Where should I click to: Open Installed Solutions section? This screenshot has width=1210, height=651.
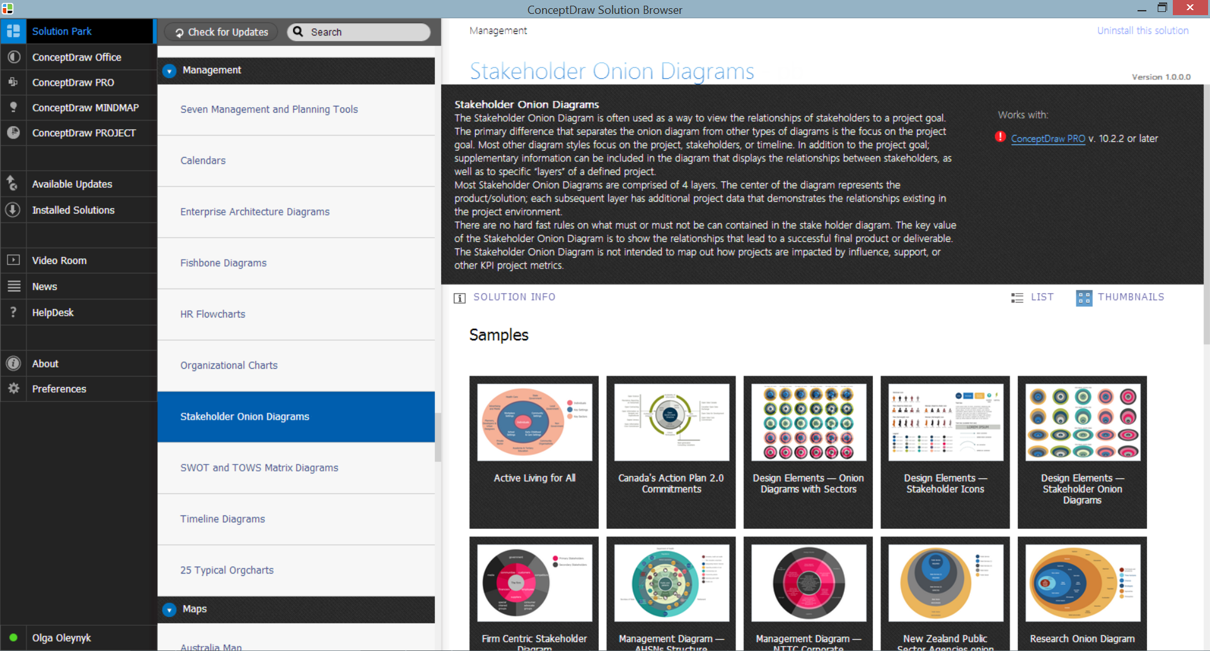tap(78, 209)
